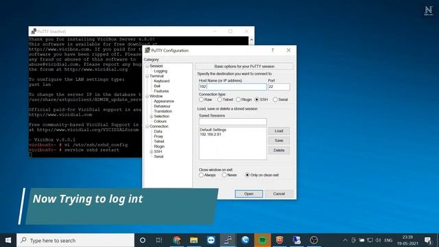This screenshot has height=247, width=439.
Task: Set close window on exit to Always
Action: coord(201,175)
